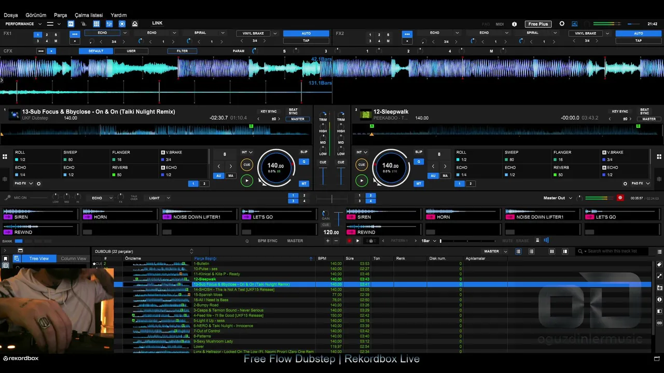Screen dimensions: 664x373
Task: Open FX1 SPIRAL effect dropdown
Action: click(x=223, y=33)
